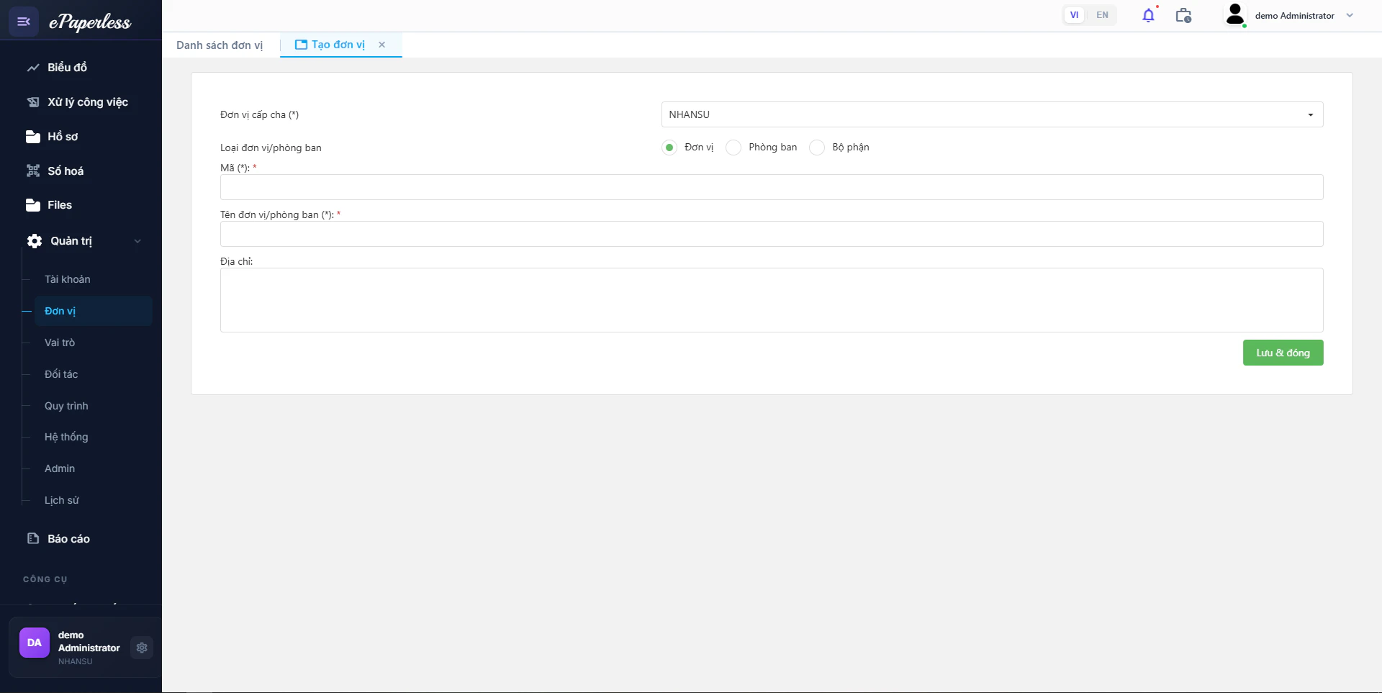Open the briefcase clock icon in header
The image size is (1382, 693).
(x=1183, y=15)
